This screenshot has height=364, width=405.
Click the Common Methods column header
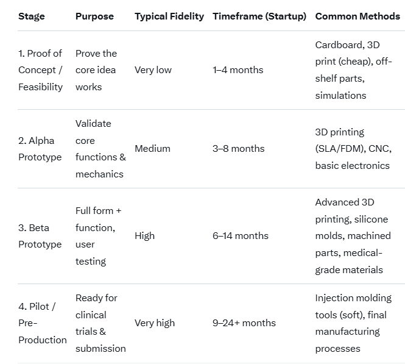coord(357,16)
